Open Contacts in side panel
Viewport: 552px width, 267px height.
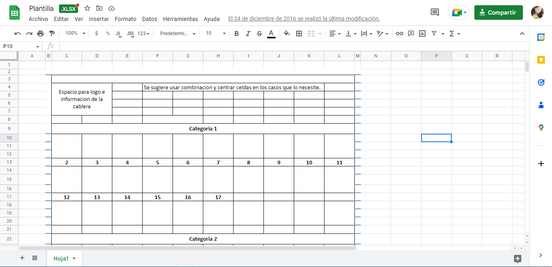(541, 105)
